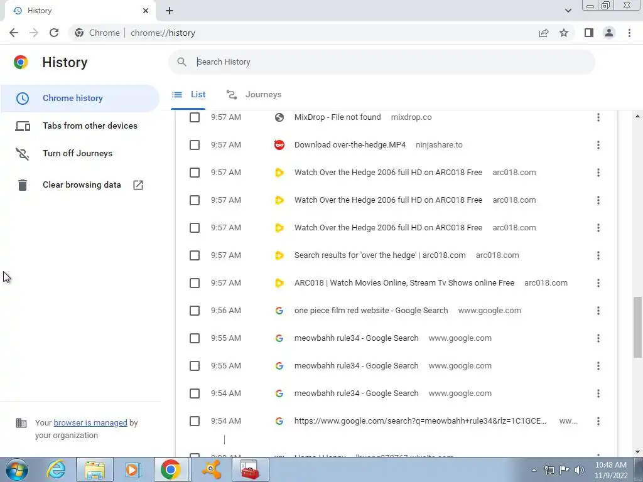This screenshot has height=482, width=643.
Task: Open one piece film red website search link
Action: 371,311
